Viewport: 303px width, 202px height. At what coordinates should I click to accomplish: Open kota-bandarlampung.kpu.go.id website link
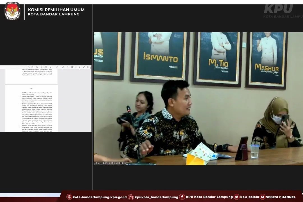[x=99, y=197]
